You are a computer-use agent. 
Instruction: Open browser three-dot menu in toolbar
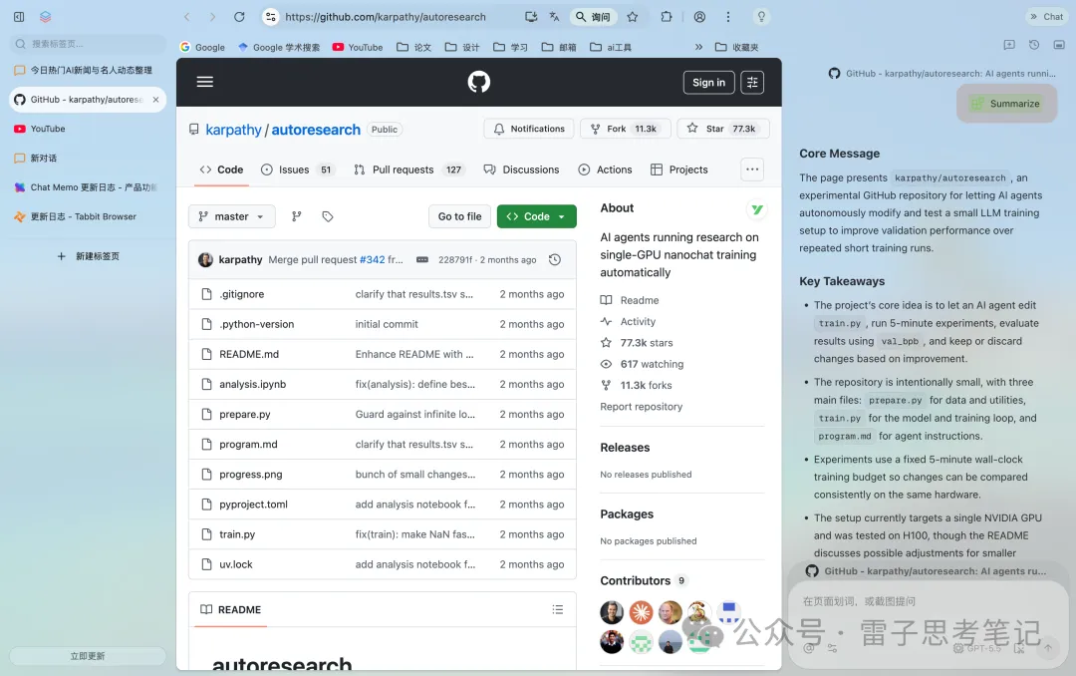click(x=728, y=17)
